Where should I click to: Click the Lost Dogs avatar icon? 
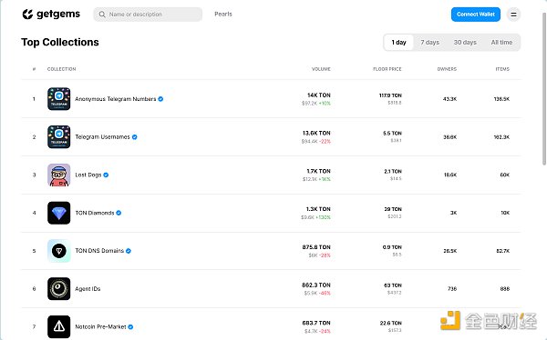(x=58, y=175)
